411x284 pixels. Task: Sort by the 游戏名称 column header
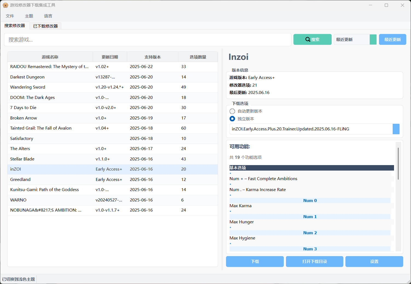[50, 57]
